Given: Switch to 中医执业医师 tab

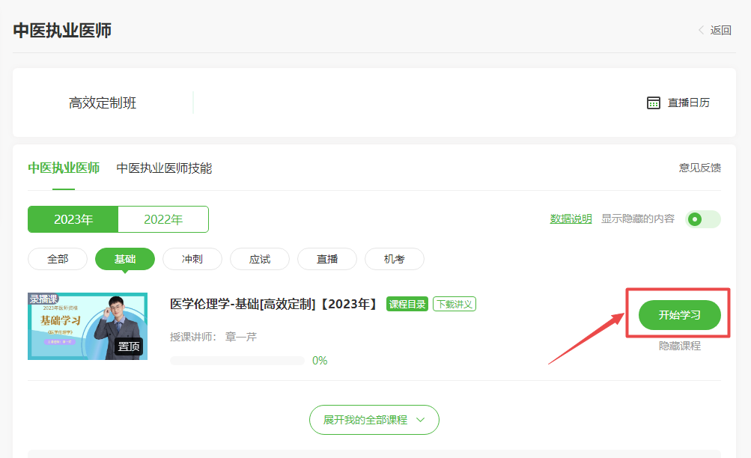Looking at the screenshot, I should point(64,168).
